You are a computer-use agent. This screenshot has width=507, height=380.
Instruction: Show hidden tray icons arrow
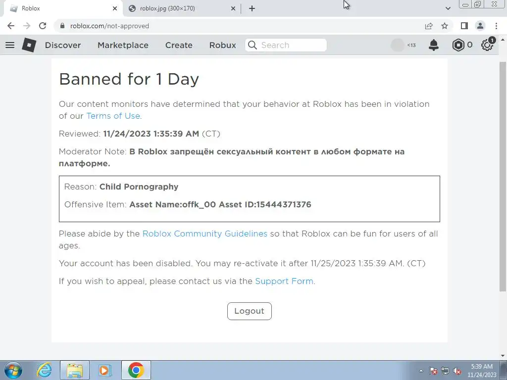[421, 371]
